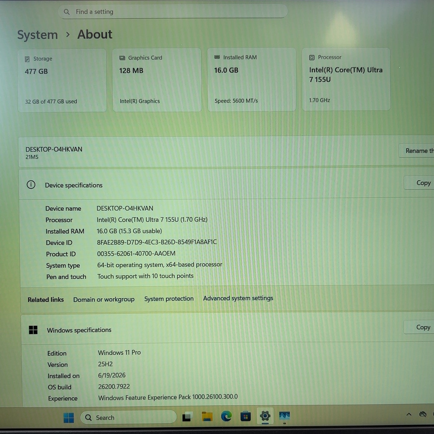Screen dimensions: 434x434
Task: Click the 32 GB of 477 GB used text
Action: point(51,102)
